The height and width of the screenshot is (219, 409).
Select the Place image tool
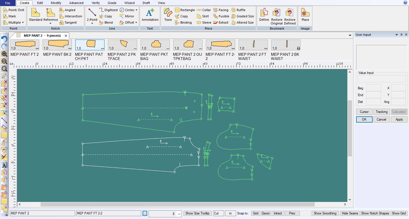coord(305,15)
